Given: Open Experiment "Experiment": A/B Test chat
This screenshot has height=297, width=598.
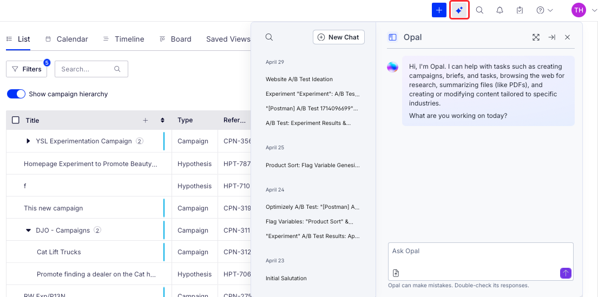Looking at the screenshot, I should pyautogui.click(x=312, y=94).
